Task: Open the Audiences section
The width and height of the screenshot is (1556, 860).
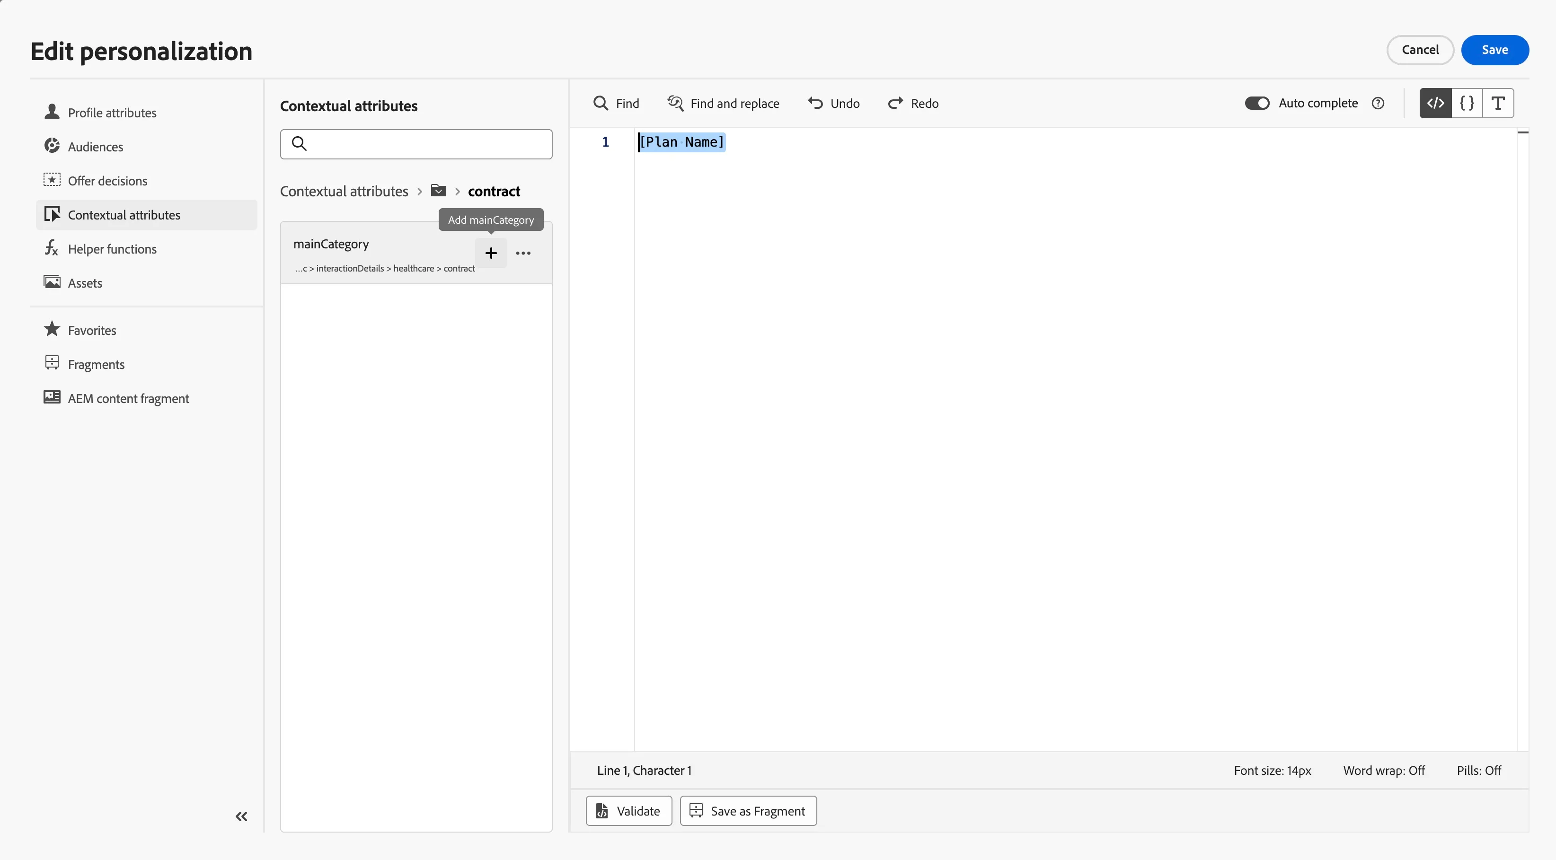Action: [95, 147]
